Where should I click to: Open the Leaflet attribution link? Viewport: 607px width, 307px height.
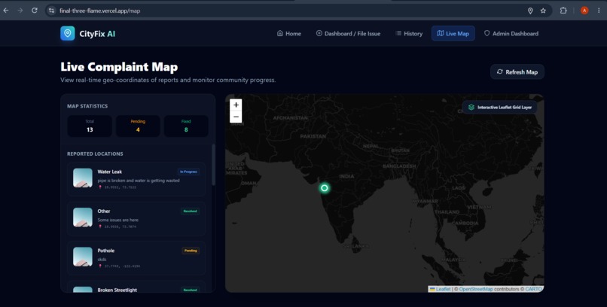440,289
